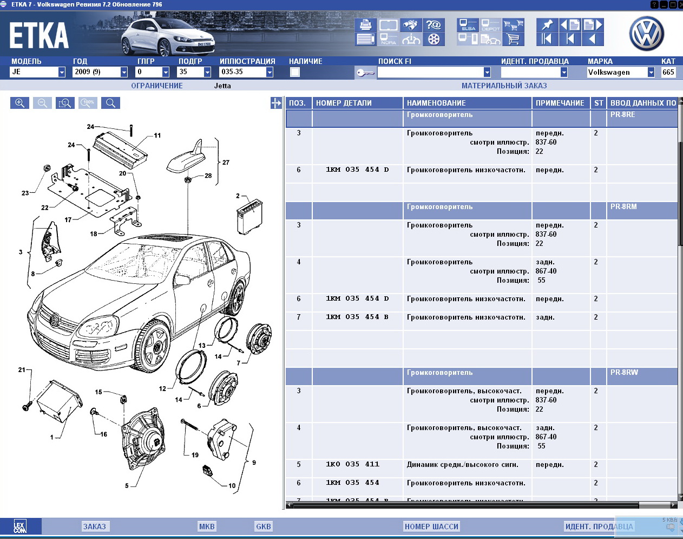Click the КАТ field showing 665
Screen dimensions: 683x539
(668, 72)
